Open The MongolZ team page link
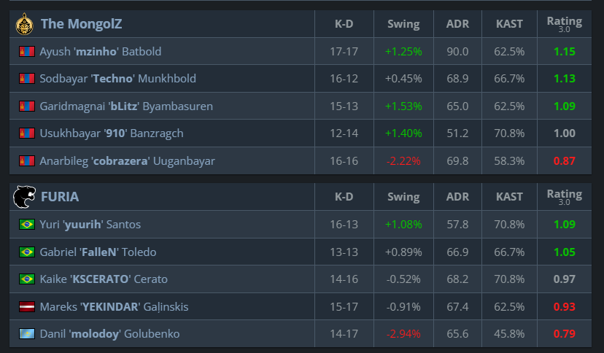 [81, 24]
